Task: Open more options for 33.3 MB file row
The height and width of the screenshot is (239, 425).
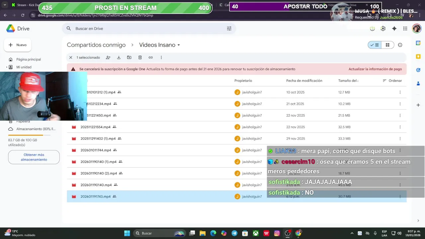Action: (x=400, y=139)
